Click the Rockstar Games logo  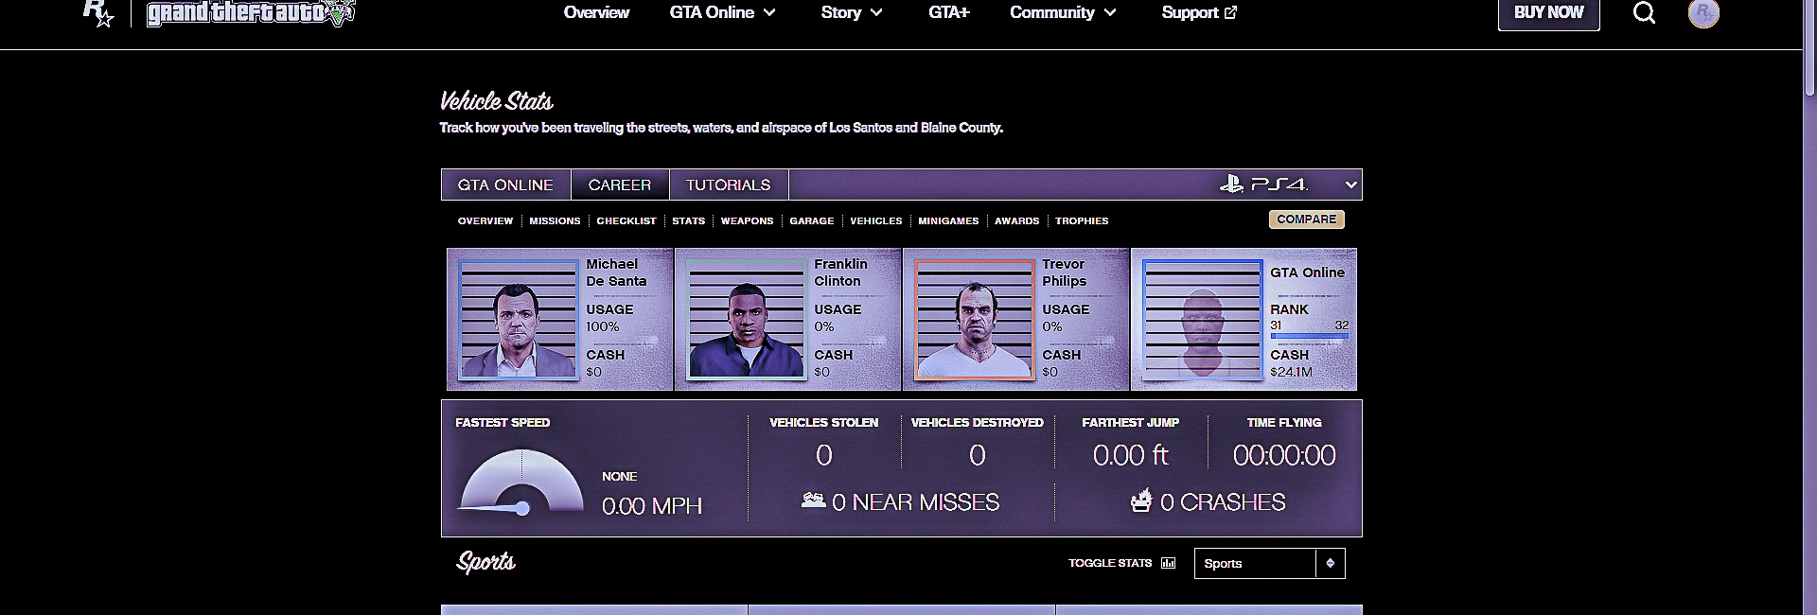(97, 12)
